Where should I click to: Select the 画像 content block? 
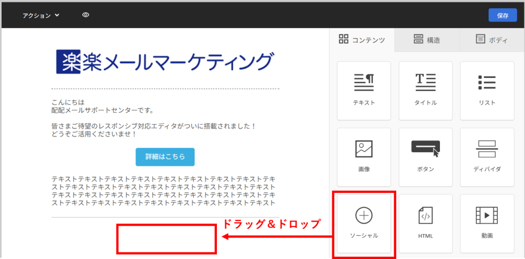(364, 157)
